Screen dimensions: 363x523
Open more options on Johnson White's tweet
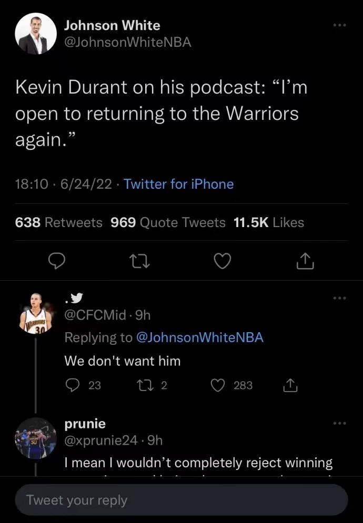tap(340, 25)
